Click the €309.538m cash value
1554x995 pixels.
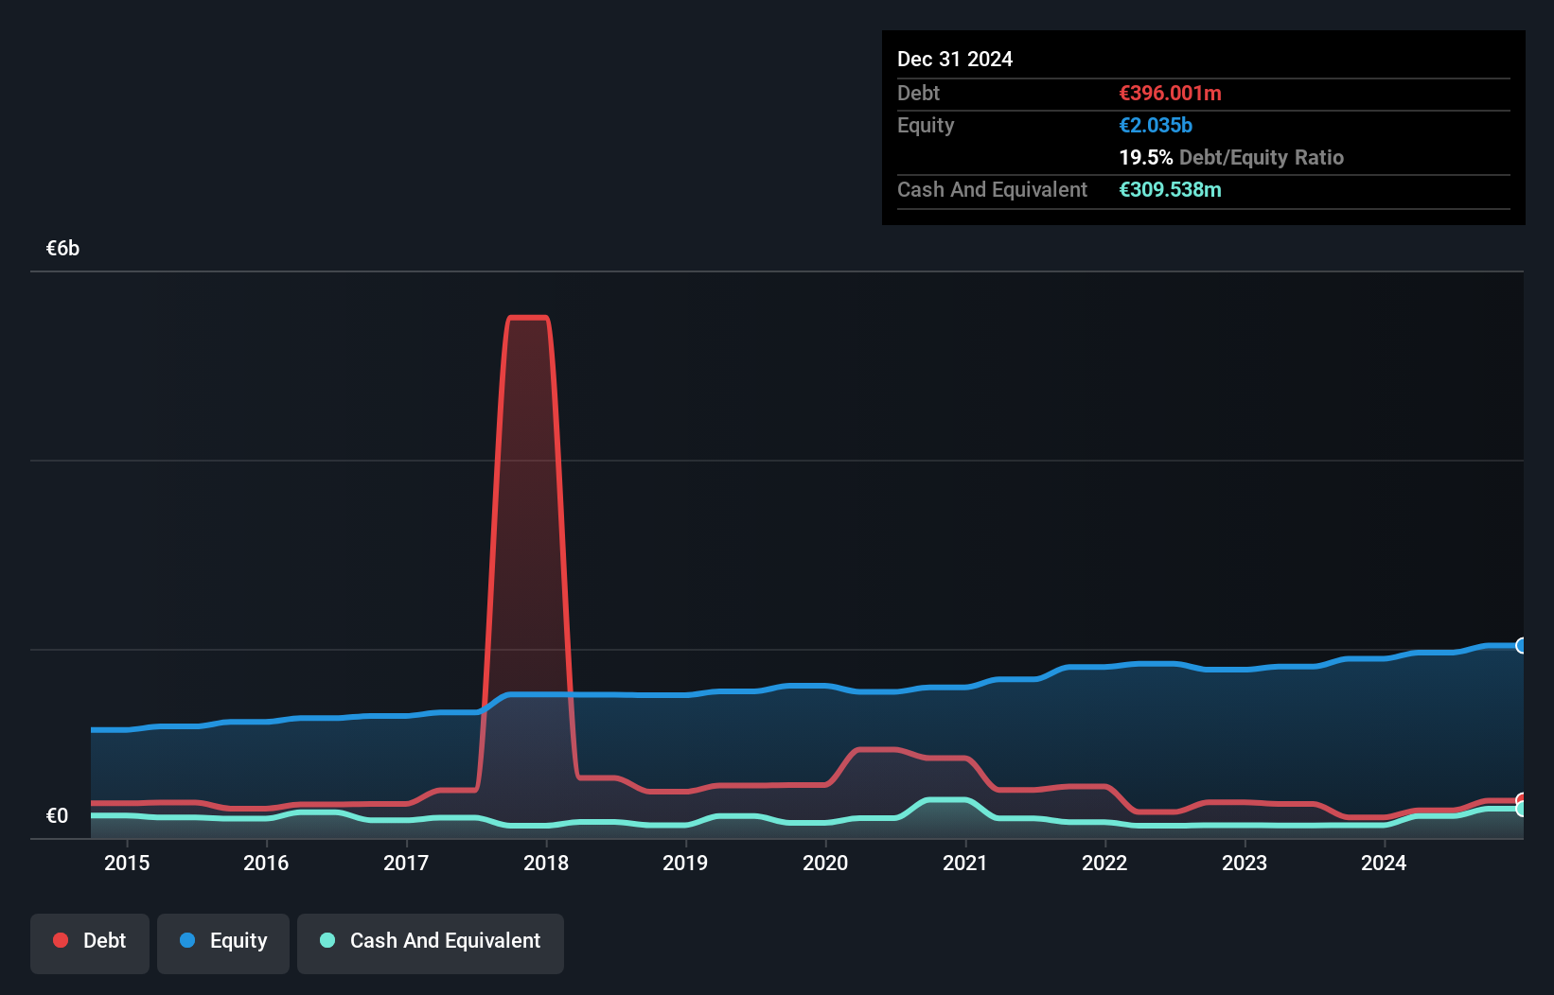pos(1170,189)
